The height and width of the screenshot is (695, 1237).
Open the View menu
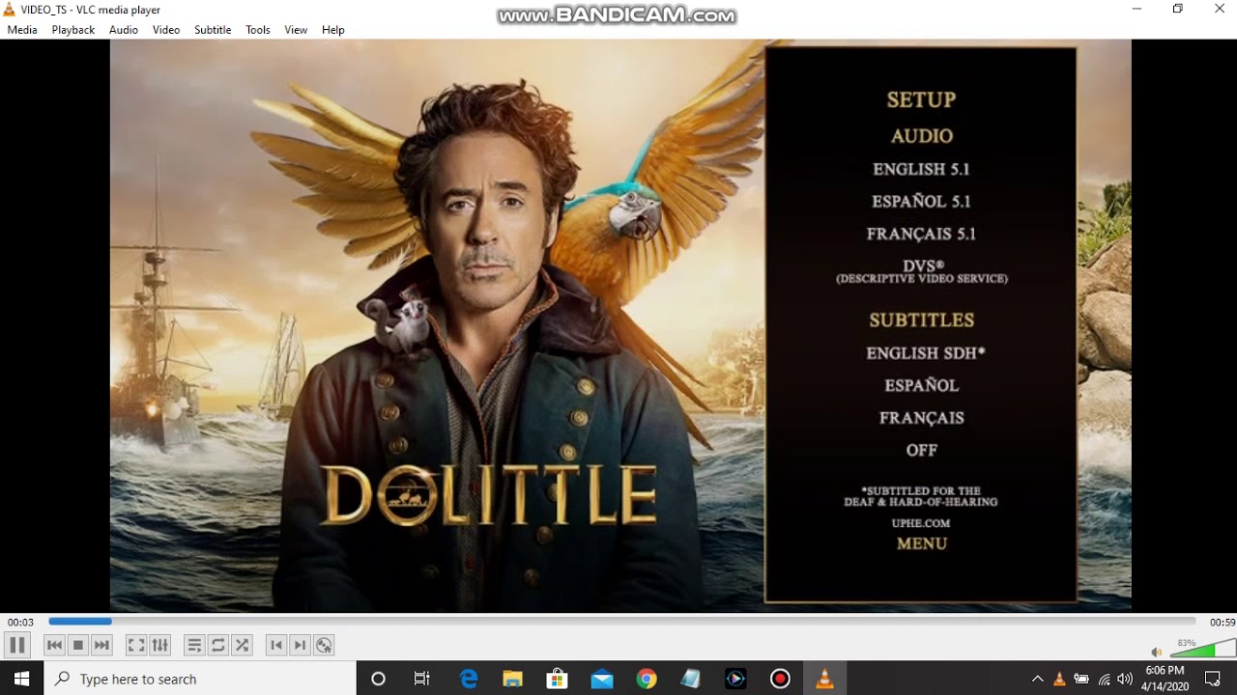click(296, 30)
